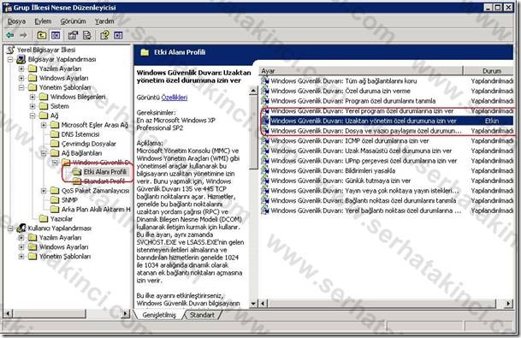Click policy icon for Günlük tutmaya izin ver

pyautogui.click(x=265, y=181)
